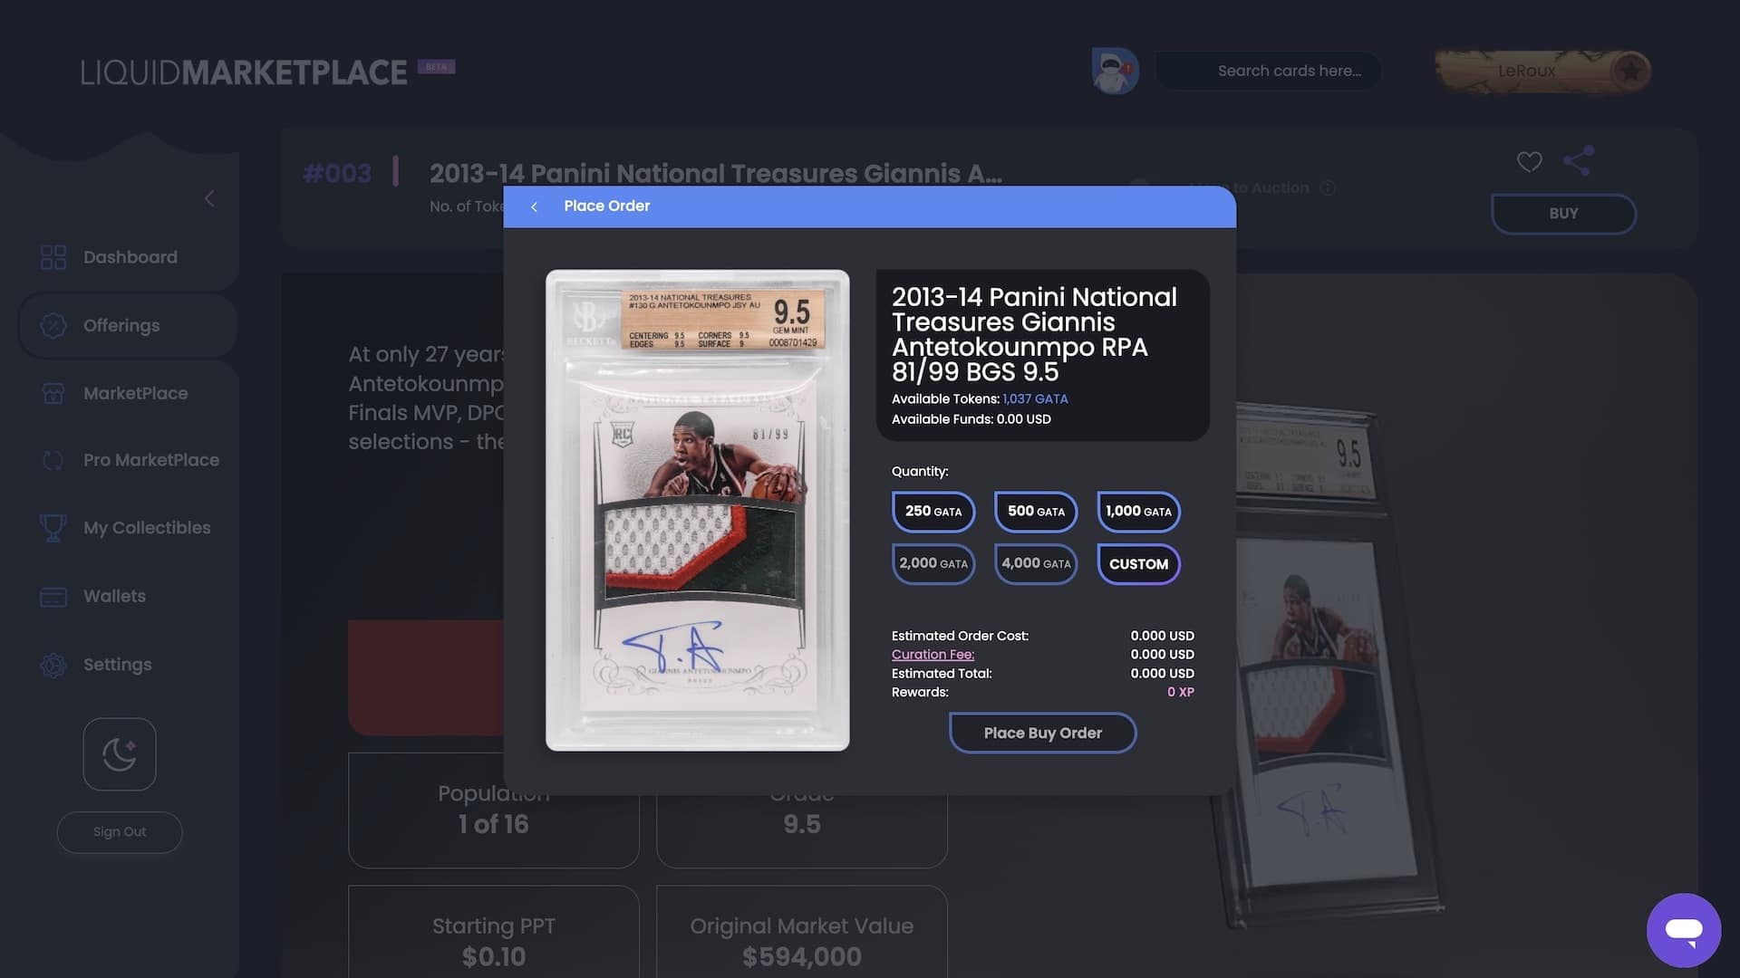1740x978 pixels.
Task: Click the Giannis card image in the dialog
Action: click(697, 510)
